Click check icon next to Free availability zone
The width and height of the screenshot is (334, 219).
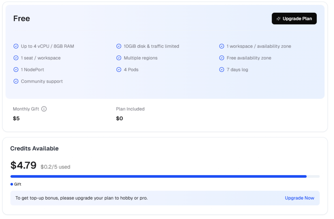click(x=222, y=58)
